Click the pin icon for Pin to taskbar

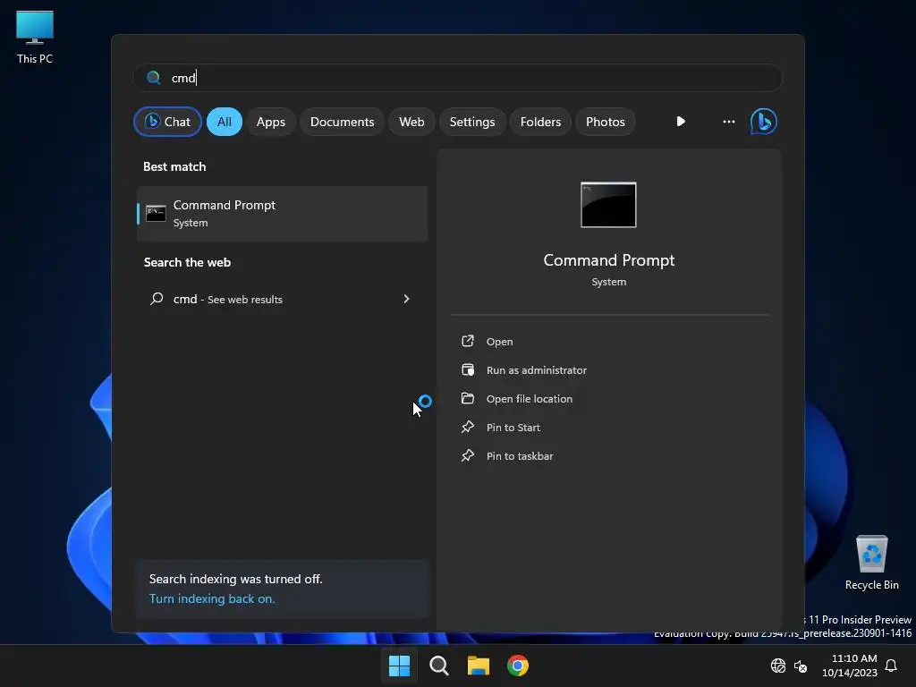coord(468,455)
